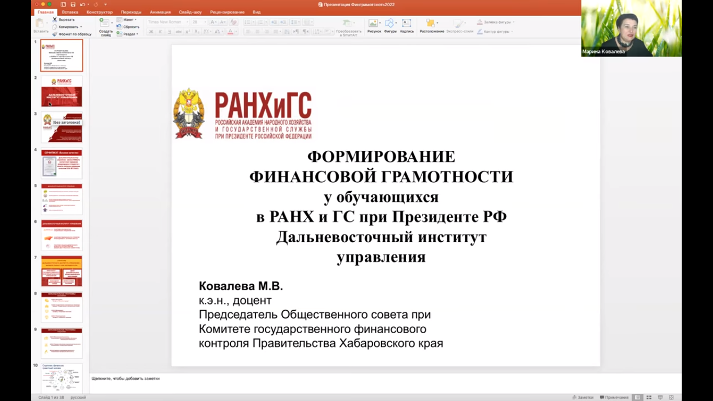Click the Фигуры shapes icon

(389, 23)
